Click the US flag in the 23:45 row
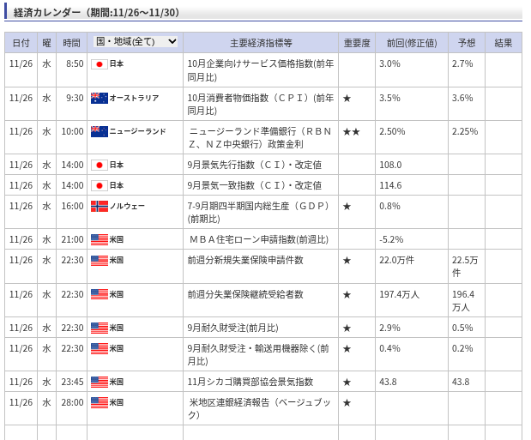This screenshot has height=440, width=531. click(99, 382)
